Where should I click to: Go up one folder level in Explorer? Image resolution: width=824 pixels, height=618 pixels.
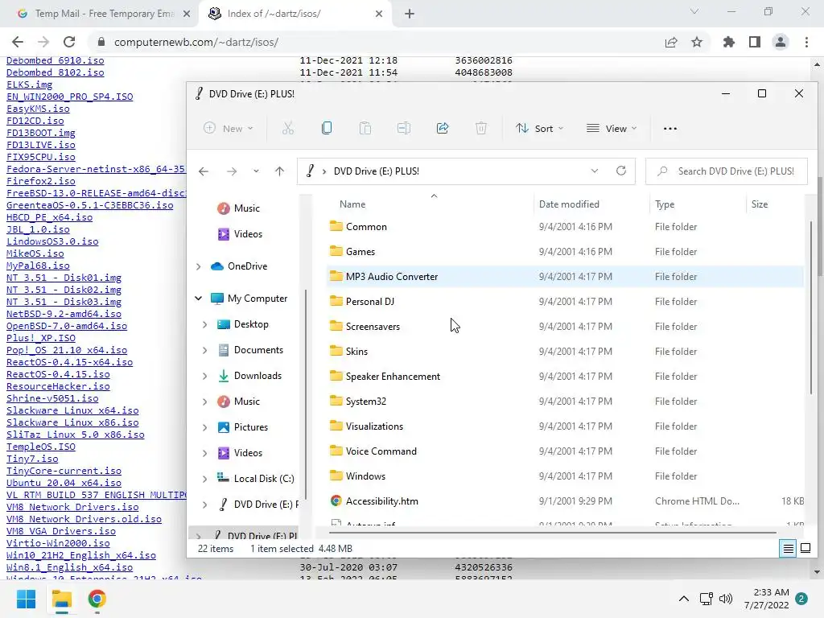point(279,171)
